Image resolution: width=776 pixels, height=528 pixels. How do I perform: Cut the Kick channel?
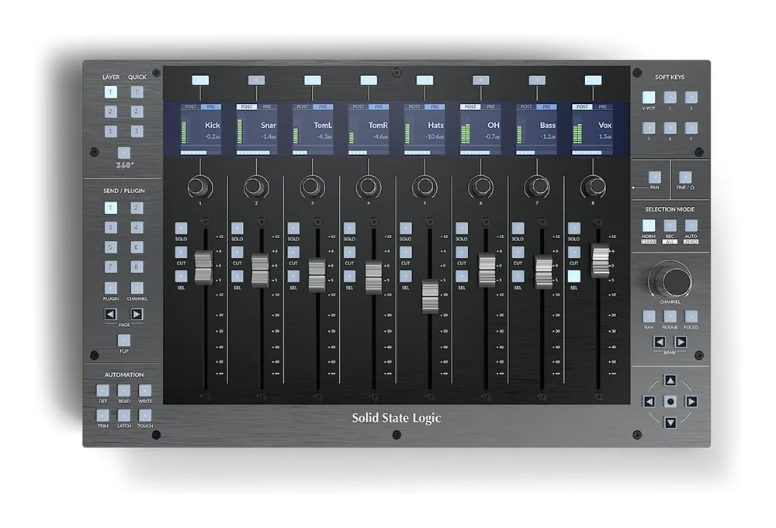[x=181, y=252]
